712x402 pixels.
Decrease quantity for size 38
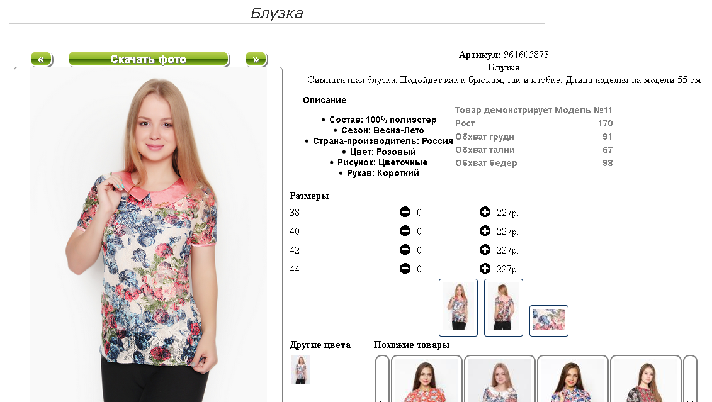[x=405, y=212]
